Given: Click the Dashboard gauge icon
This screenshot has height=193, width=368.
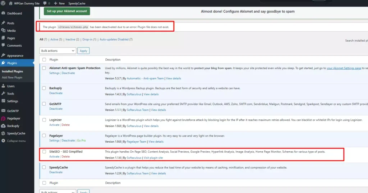Looking at the screenshot, I should click(x=3, y=13).
